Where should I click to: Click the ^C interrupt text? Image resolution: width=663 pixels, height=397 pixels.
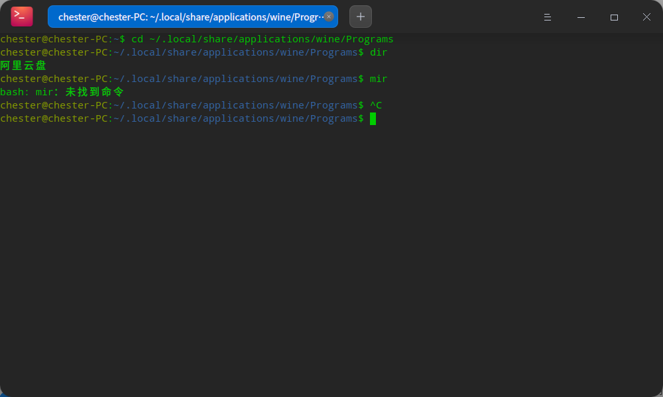coord(375,105)
